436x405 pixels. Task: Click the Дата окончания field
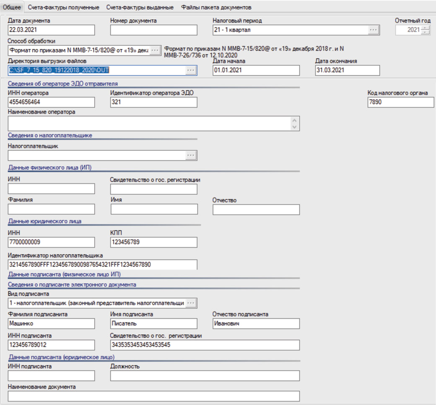(x=347, y=70)
